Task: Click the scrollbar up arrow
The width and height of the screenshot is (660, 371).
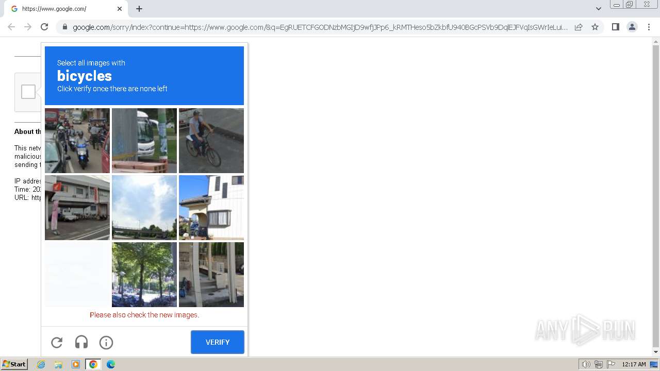Action: [656, 41]
